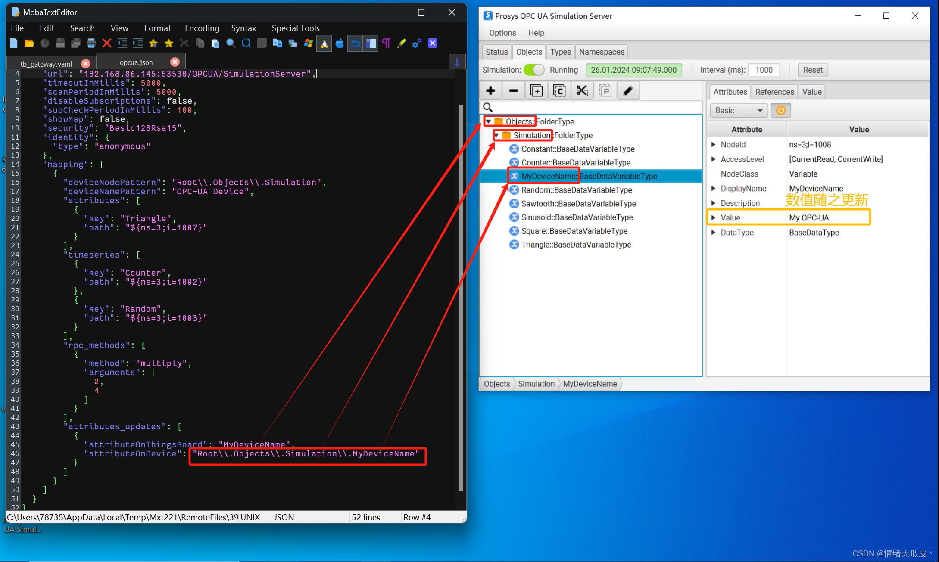Screen dimensions: 939x562
Task: Open the Basic attribute level dropdown
Action: pyautogui.click(x=739, y=111)
